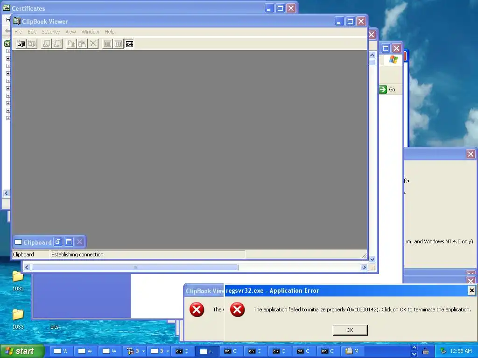
Task: Click the 12:58 AM system clock
Action: 461,351
